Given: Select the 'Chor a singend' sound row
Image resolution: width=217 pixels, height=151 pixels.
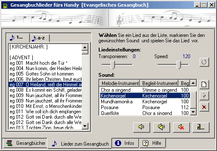Looking at the screenshot, I should 145,90.
